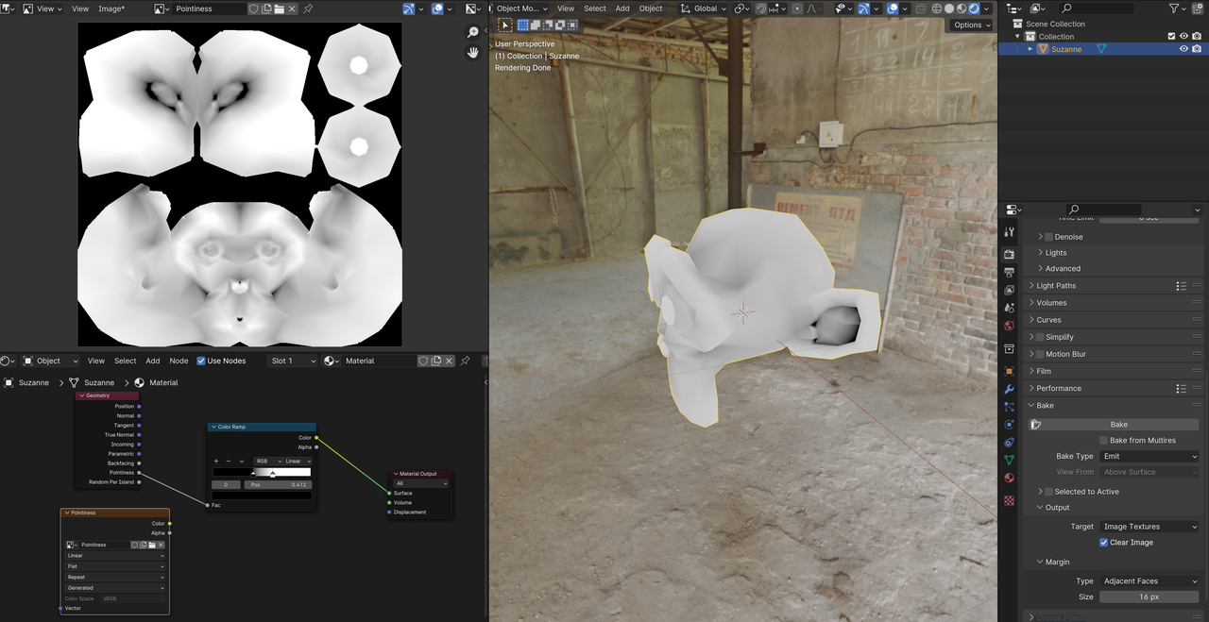Open the Node menu in shader editor
The width and height of the screenshot is (1209, 622).
tap(179, 361)
